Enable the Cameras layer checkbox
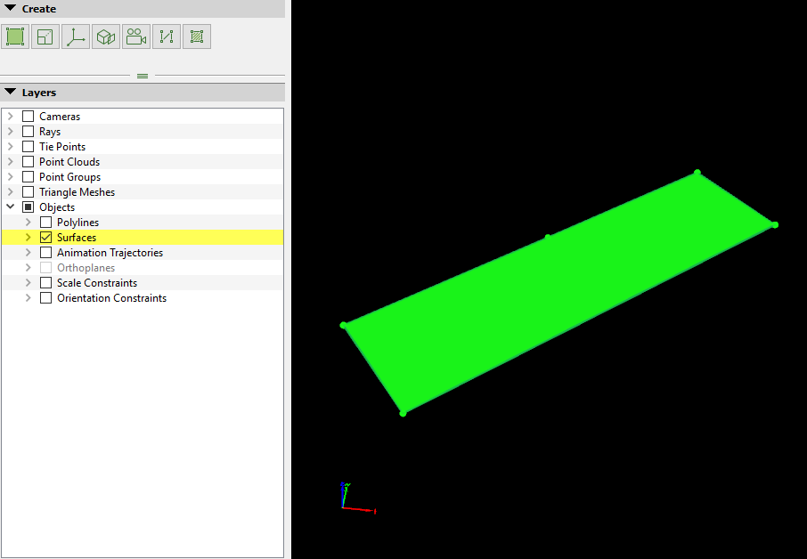The width and height of the screenshot is (807, 559). pyautogui.click(x=28, y=116)
